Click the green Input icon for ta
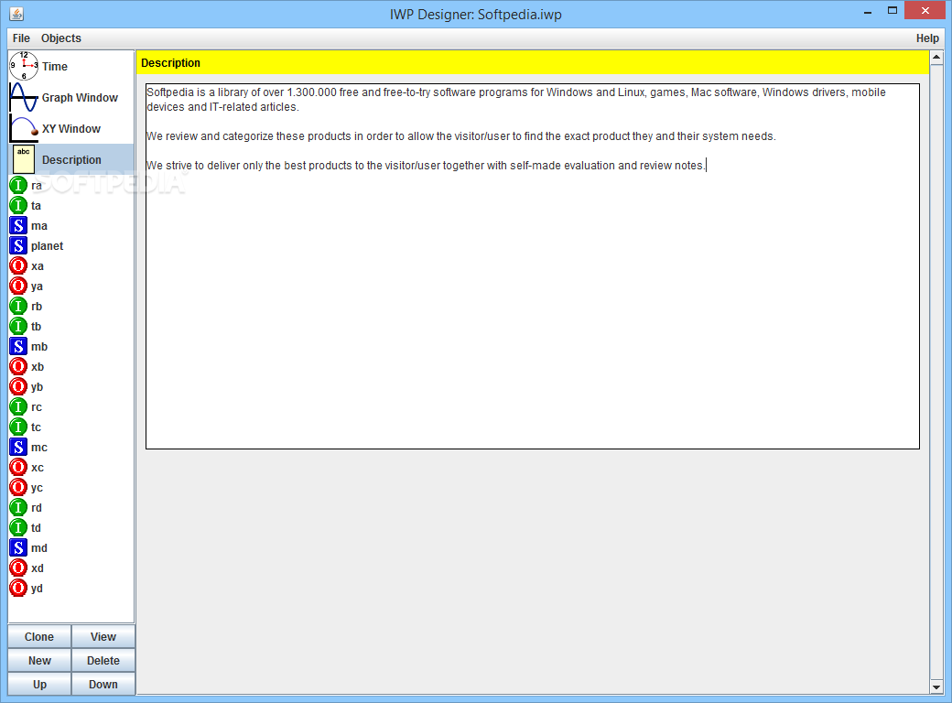Image resolution: width=952 pixels, height=703 pixels. pyautogui.click(x=18, y=205)
